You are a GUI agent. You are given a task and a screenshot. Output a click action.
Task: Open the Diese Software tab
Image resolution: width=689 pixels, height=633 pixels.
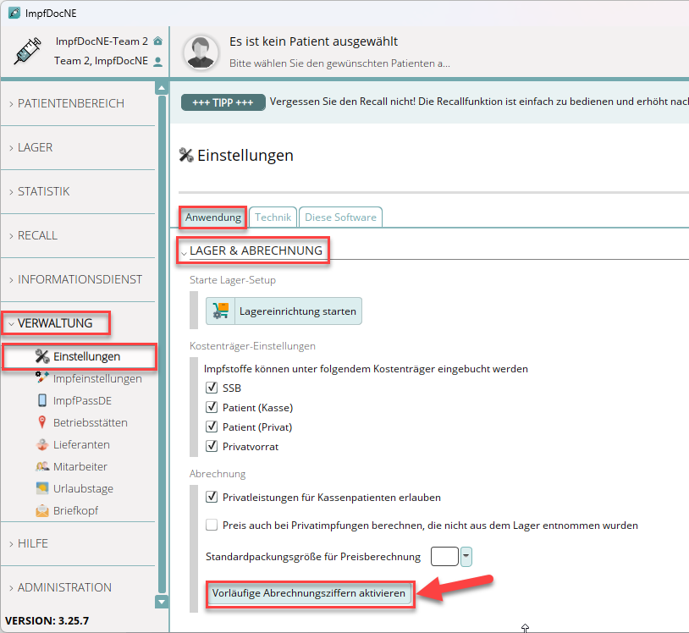point(340,217)
